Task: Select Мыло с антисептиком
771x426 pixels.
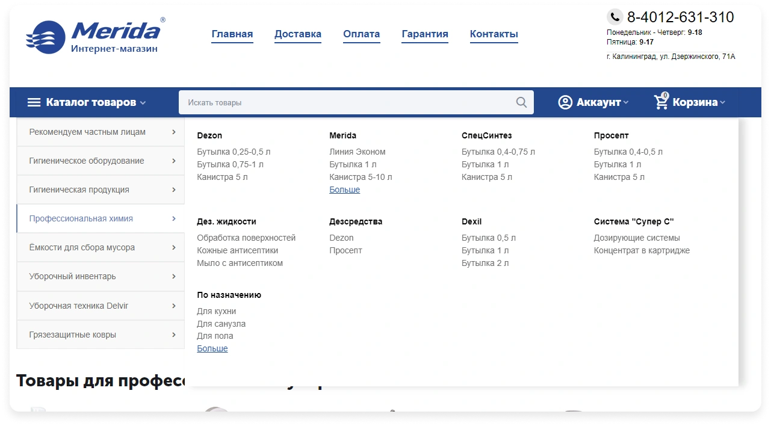Action: click(240, 263)
